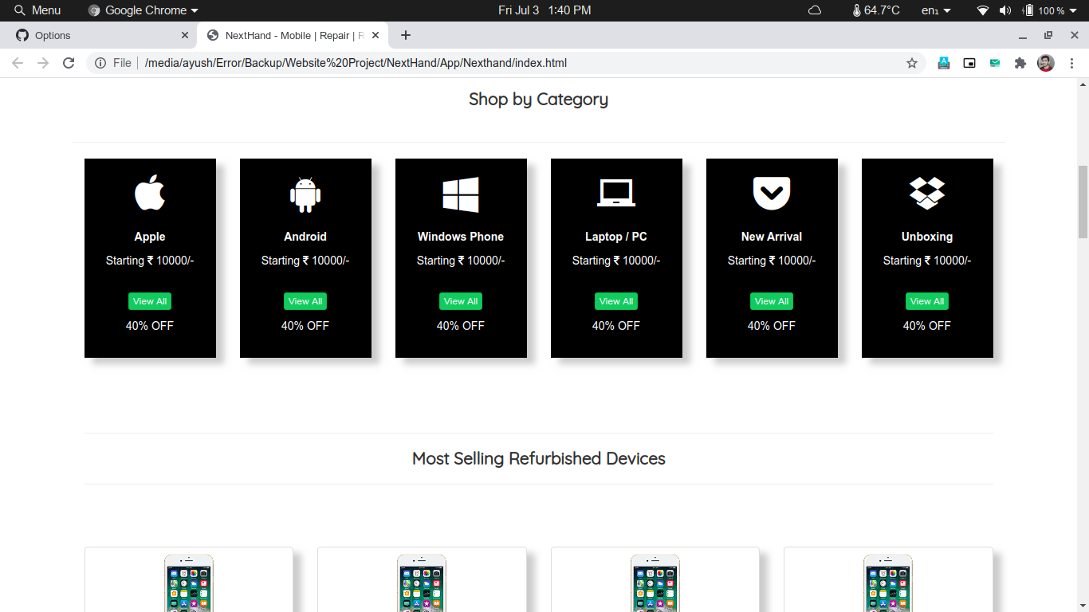This screenshot has width=1089, height=612.
Task: Select the Android robot icon
Action: [x=305, y=192]
